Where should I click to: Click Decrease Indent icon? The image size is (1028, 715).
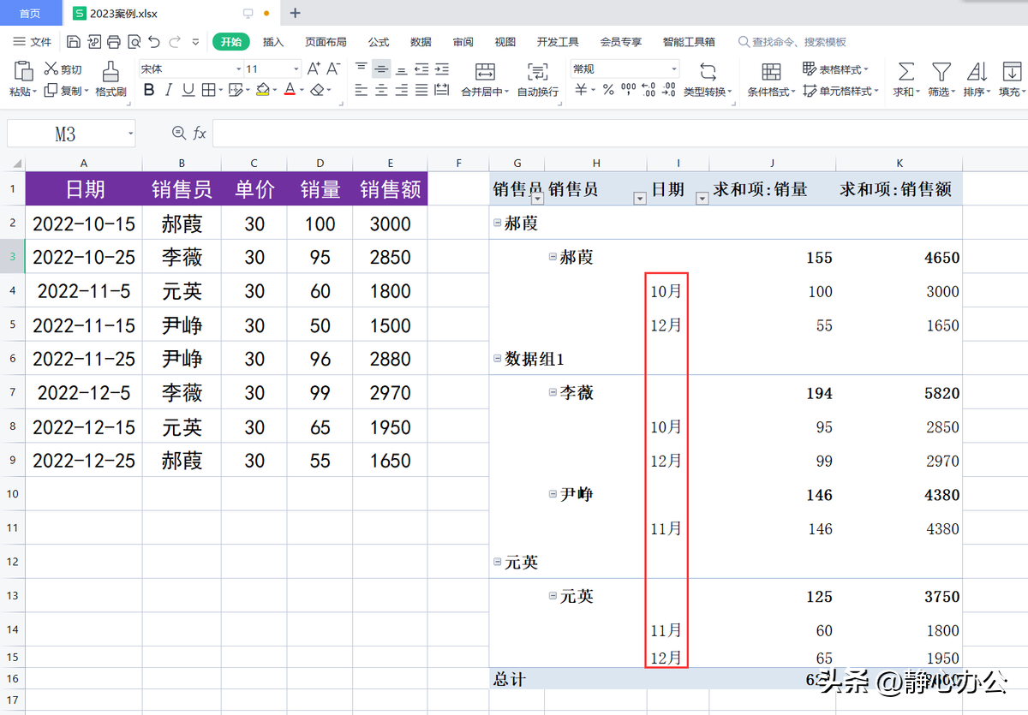pos(421,69)
